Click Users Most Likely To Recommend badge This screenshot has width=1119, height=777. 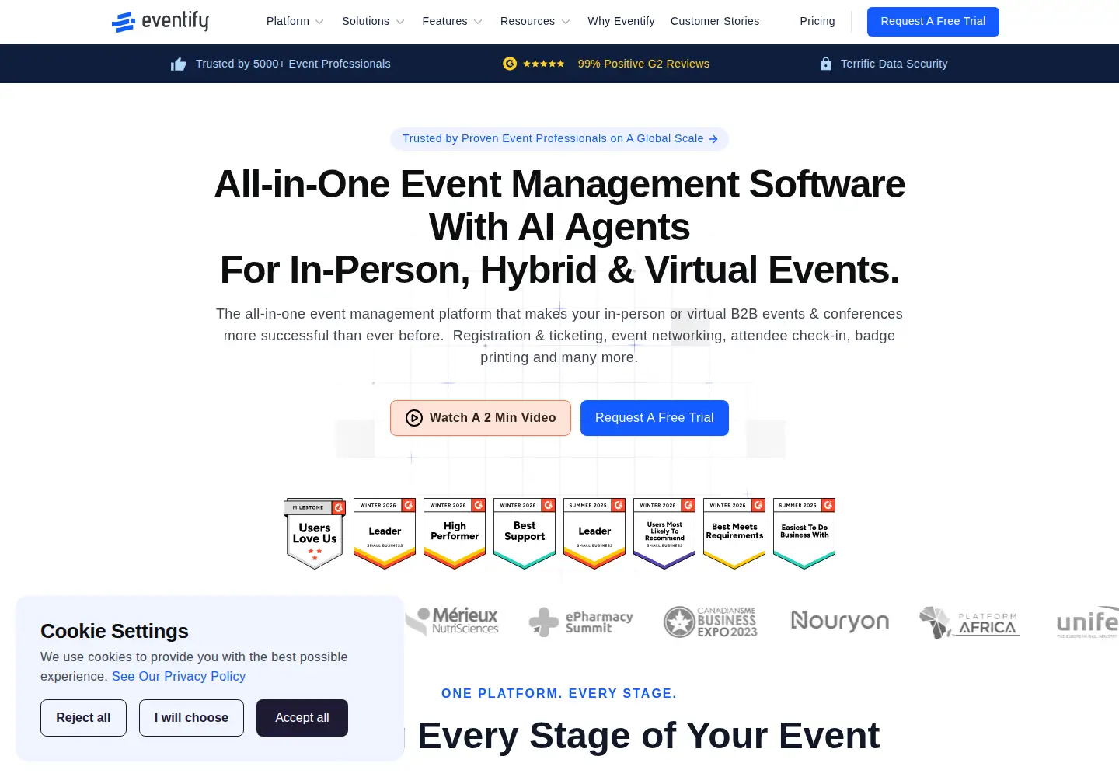[x=664, y=534]
